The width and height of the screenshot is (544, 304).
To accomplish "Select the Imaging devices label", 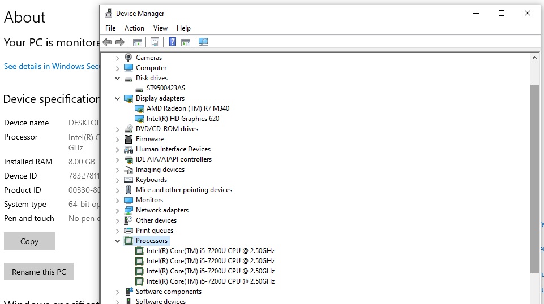I will 160,170.
